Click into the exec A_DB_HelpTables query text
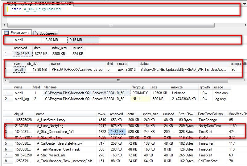The width and height of the screenshot is (247, 166). [x=36, y=9]
